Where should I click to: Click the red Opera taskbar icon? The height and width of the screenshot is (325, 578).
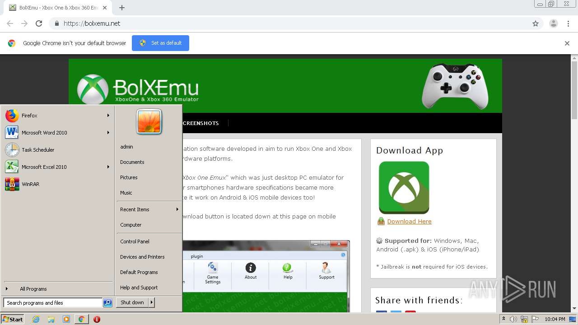click(x=97, y=319)
